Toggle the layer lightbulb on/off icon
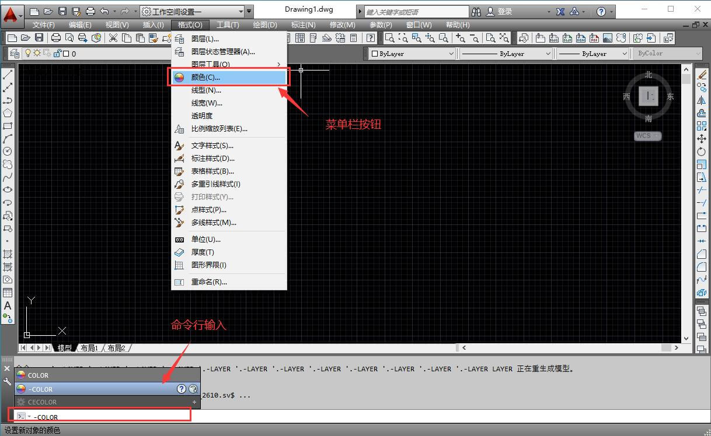This screenshot has height=436, width=711. tap(28, 52)
